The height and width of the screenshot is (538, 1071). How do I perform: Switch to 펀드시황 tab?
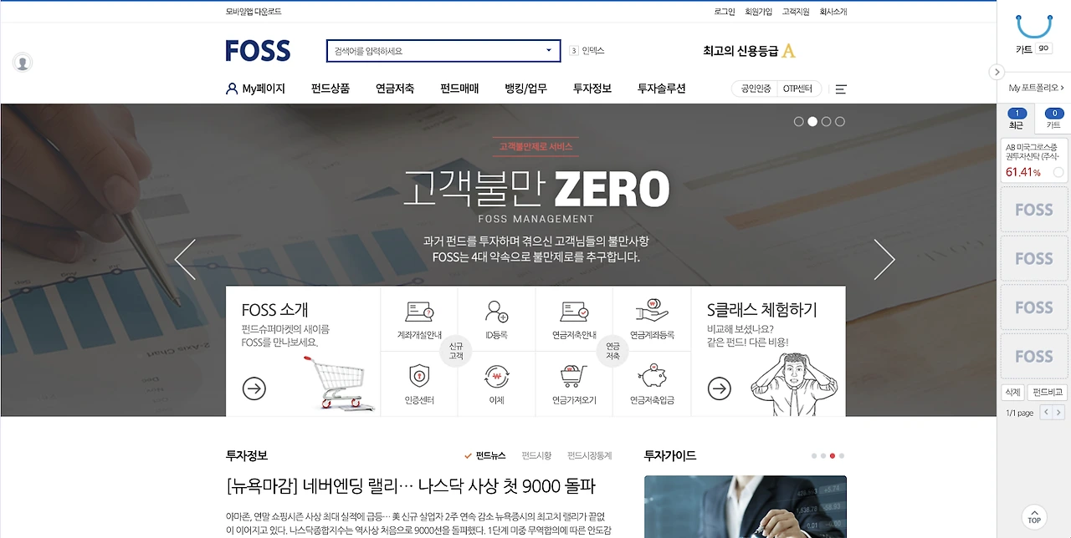point(536,455)
